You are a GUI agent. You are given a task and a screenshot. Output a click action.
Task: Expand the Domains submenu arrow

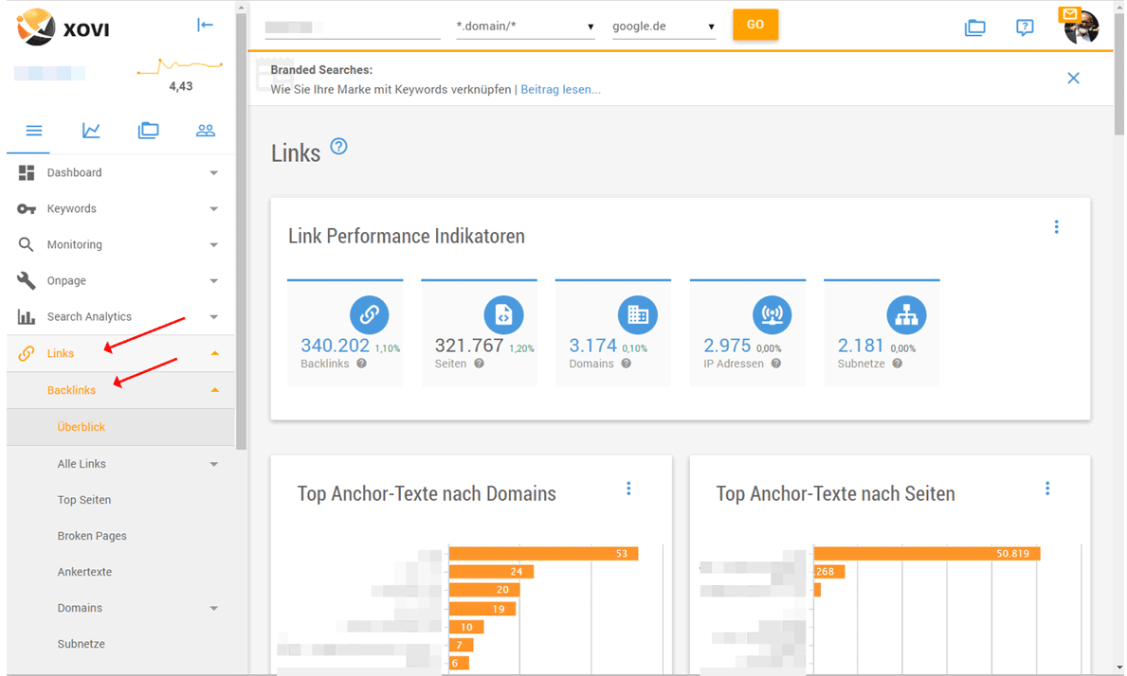click(x=213, y=609)
